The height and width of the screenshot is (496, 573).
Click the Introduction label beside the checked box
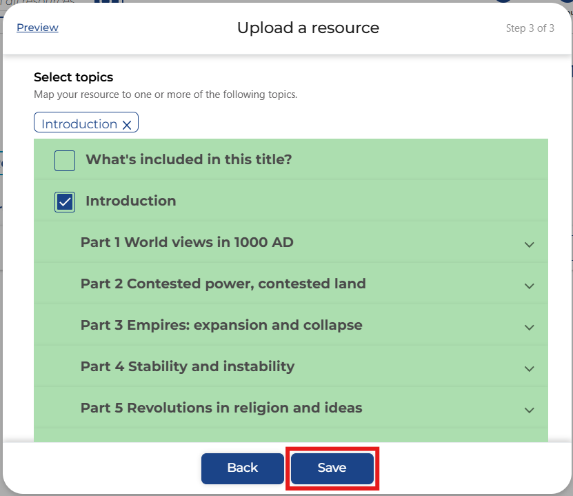click(130, 201)
